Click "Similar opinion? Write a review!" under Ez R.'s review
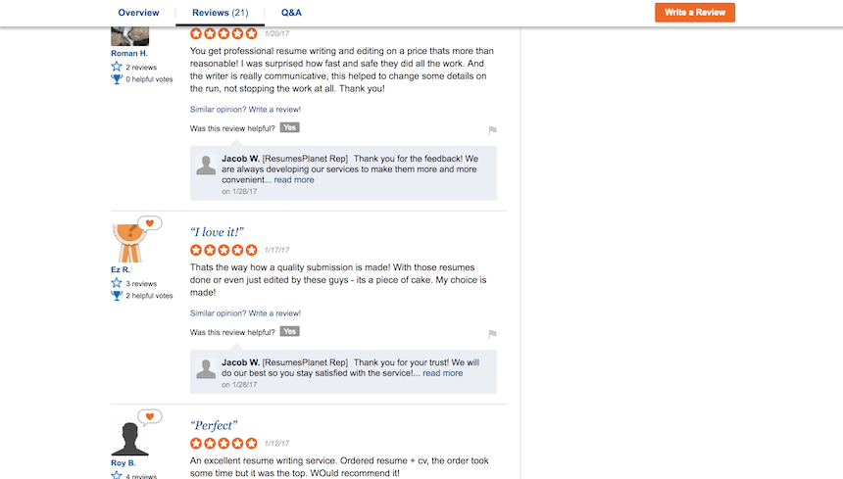This screenshot has height=479, width=843. (x=245, y=313)
